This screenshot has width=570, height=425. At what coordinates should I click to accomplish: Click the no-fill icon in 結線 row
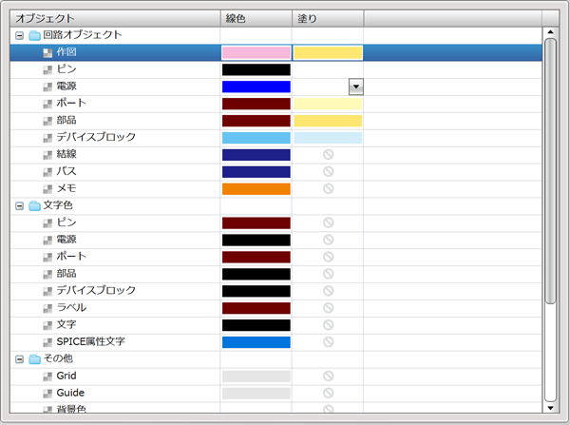point(329,155)
